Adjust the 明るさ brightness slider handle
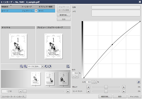142x99 pixels. pyautogui.click(x=106, y=87)
